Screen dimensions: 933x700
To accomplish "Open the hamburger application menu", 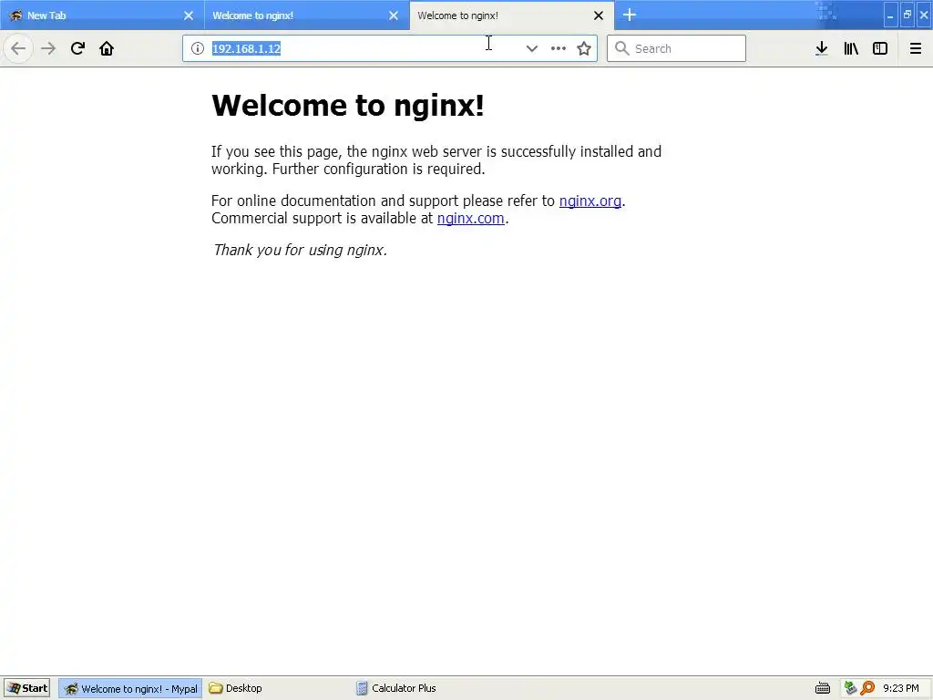I will pos(916,48).
